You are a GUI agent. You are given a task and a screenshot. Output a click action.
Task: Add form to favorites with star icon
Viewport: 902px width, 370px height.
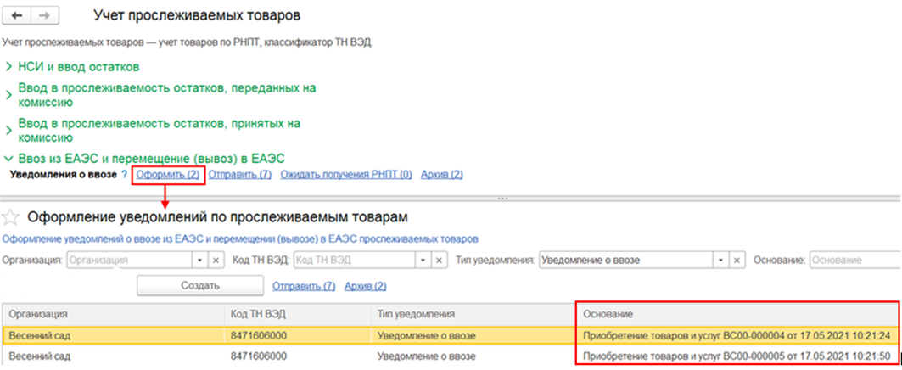[11, 217]
